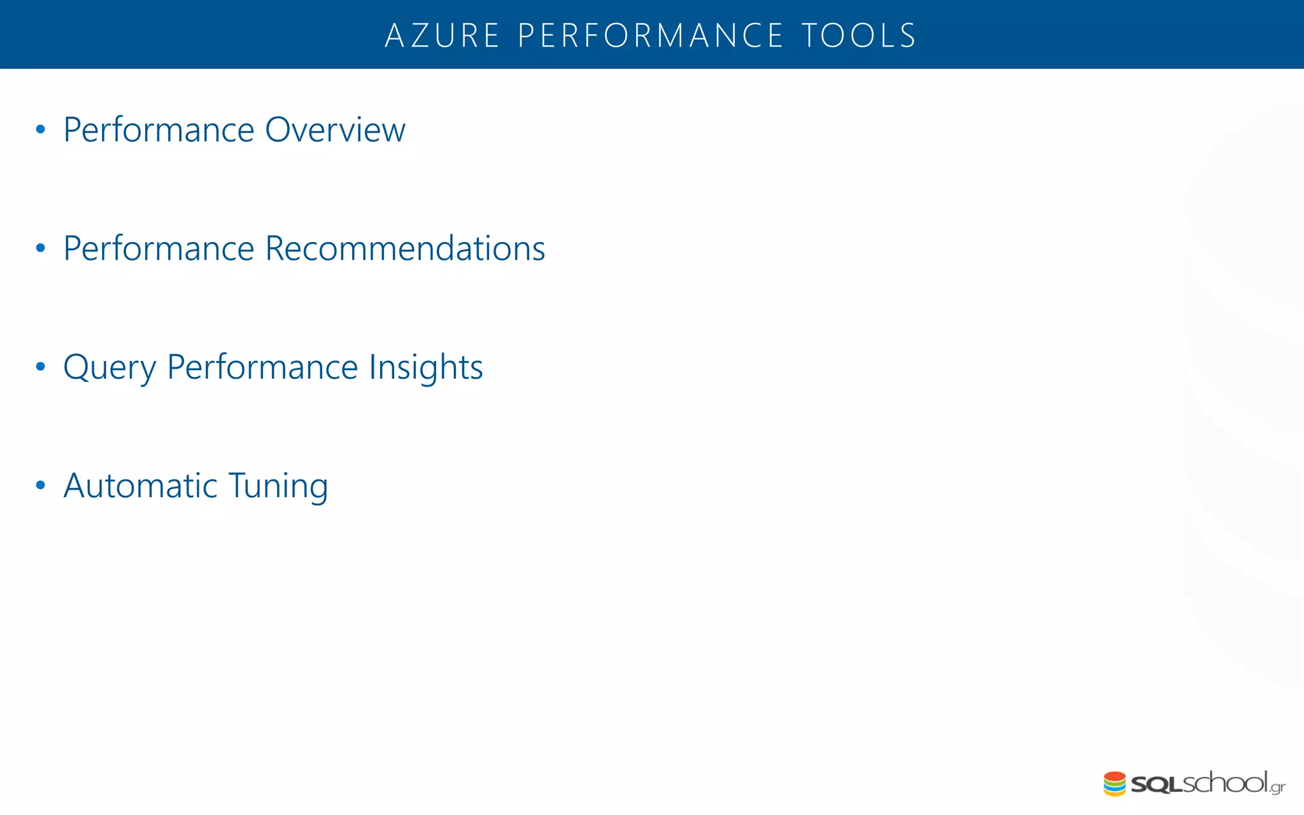Select the word Recommendations in second bullet
The height and width of the screenshot is (815, 1304).
(405, 248)
